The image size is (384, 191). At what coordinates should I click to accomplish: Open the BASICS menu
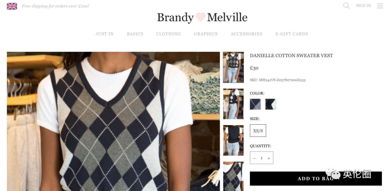(135, 34)
